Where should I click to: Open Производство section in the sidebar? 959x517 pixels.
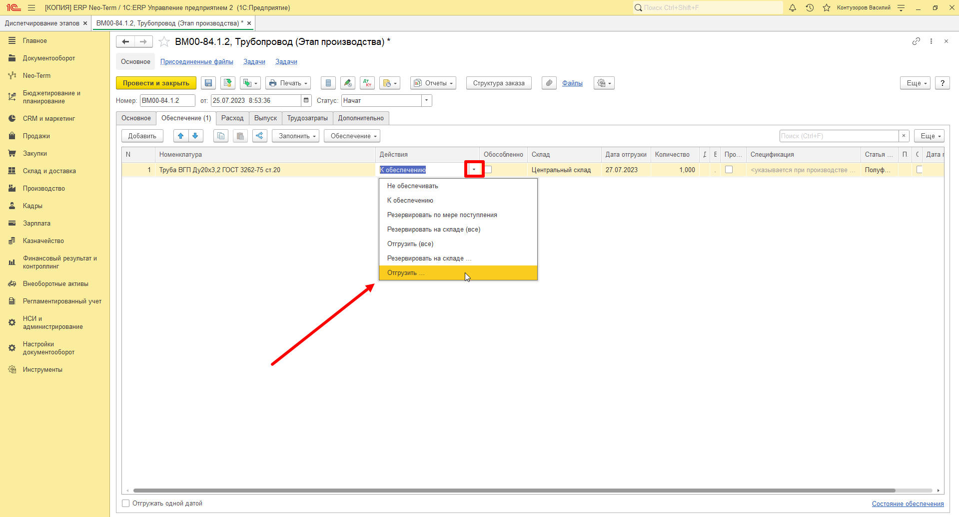44,188
